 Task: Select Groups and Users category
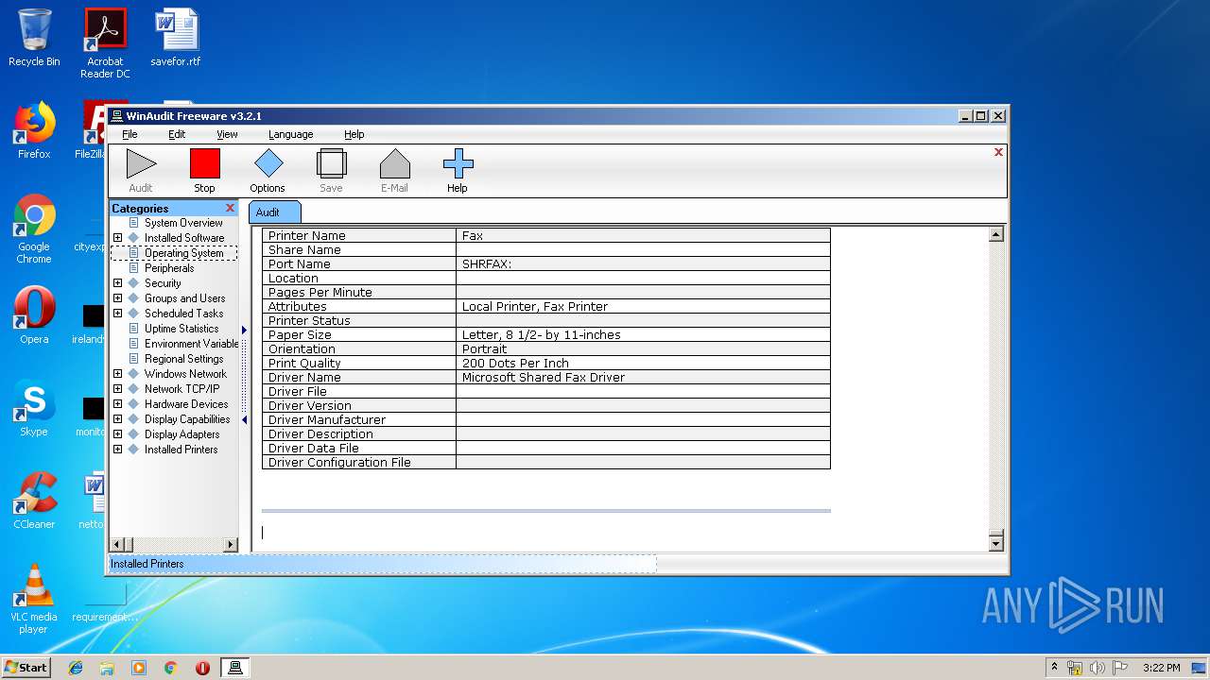[x=185, y=298]
